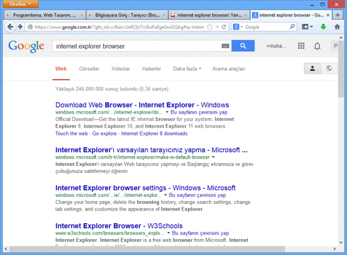Click the site identity globe icon
The width and height of the screenshot is (347, 255).
[30, 27]
